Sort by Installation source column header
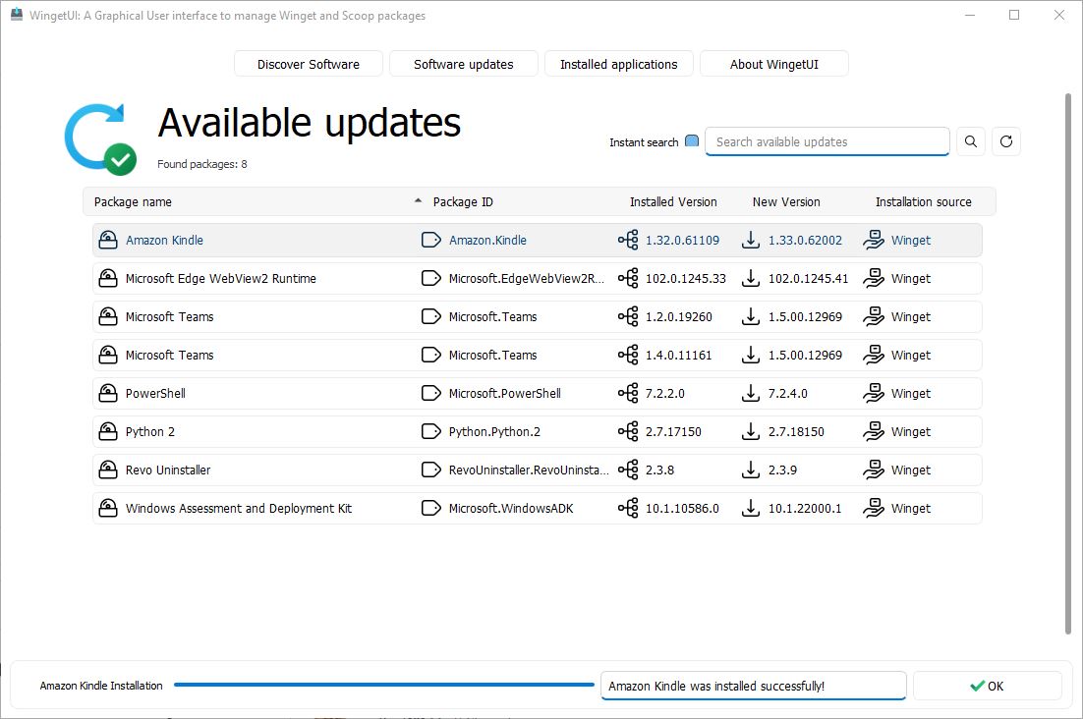 tap(923, 202)
